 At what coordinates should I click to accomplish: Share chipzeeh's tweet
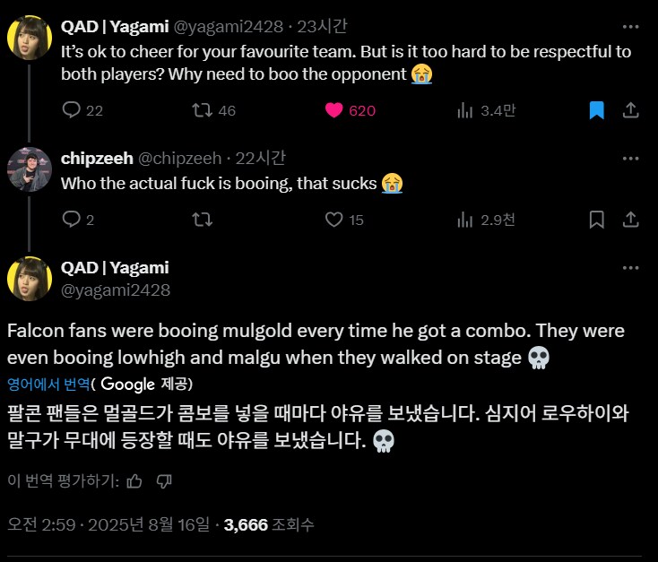tap(630, 219)
